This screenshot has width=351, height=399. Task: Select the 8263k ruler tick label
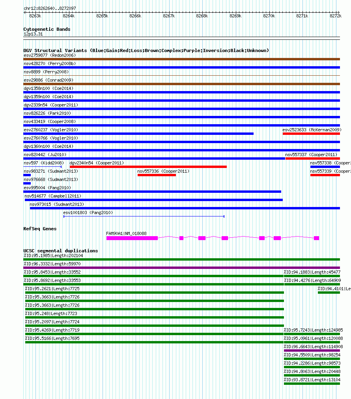coord(35,16)
